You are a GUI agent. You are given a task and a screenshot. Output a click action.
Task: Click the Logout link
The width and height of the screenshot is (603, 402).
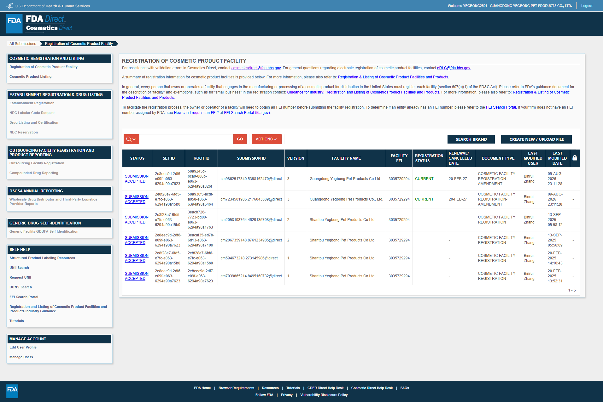click(587, 6)
